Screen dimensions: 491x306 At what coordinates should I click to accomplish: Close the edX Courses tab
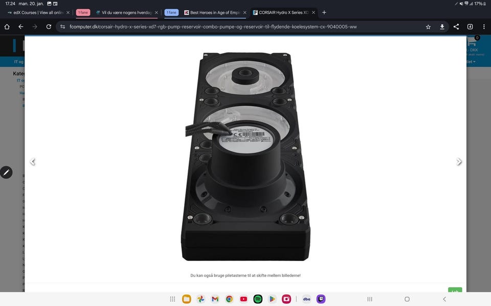pos(68,12)
